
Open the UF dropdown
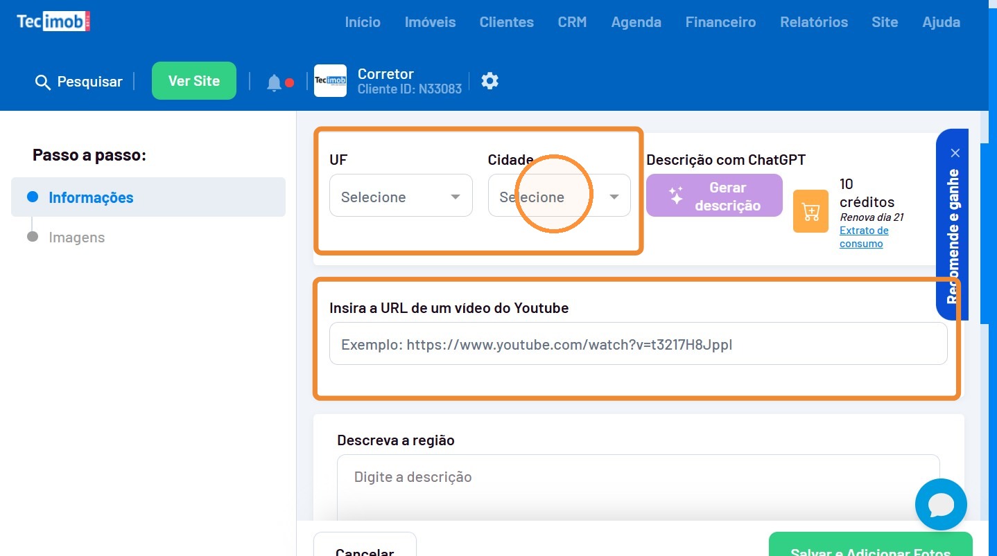pos(401,195)
